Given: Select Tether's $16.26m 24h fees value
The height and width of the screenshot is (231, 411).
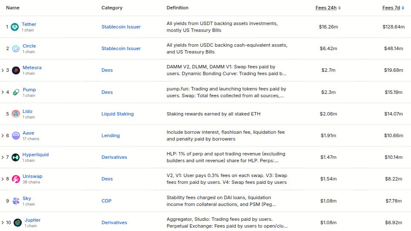Looking at the screenshot, I should click(x=328, y=27).
